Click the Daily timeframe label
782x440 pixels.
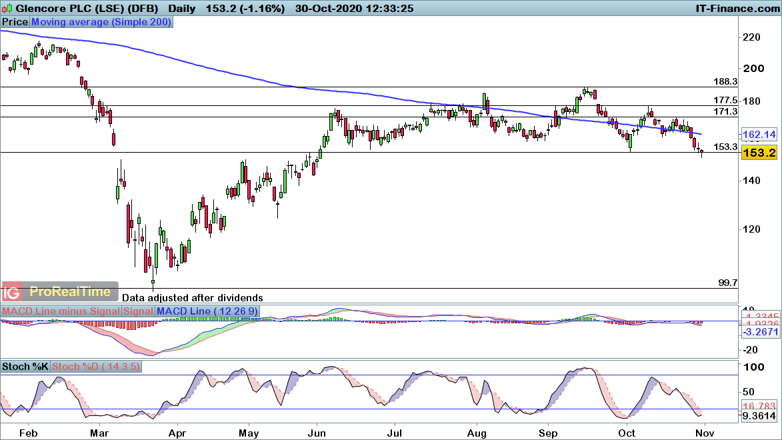click(x=182, y=9)
